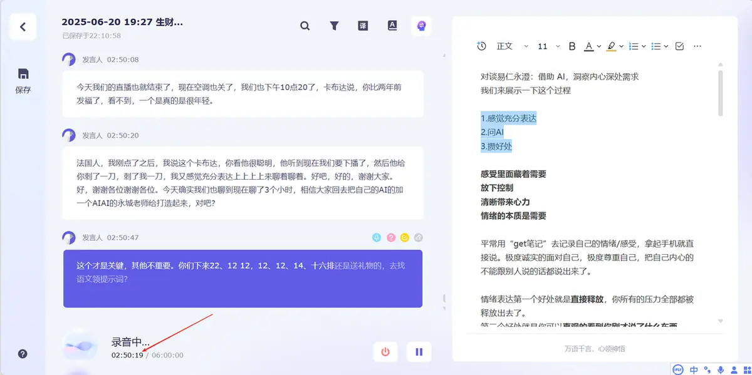Expand the font color dropdown arrow
The height and width of the screenshot is (375, 752).
[x=599, y=46]
